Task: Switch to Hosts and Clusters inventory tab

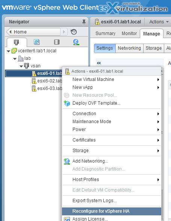Action: coord(16,42)
